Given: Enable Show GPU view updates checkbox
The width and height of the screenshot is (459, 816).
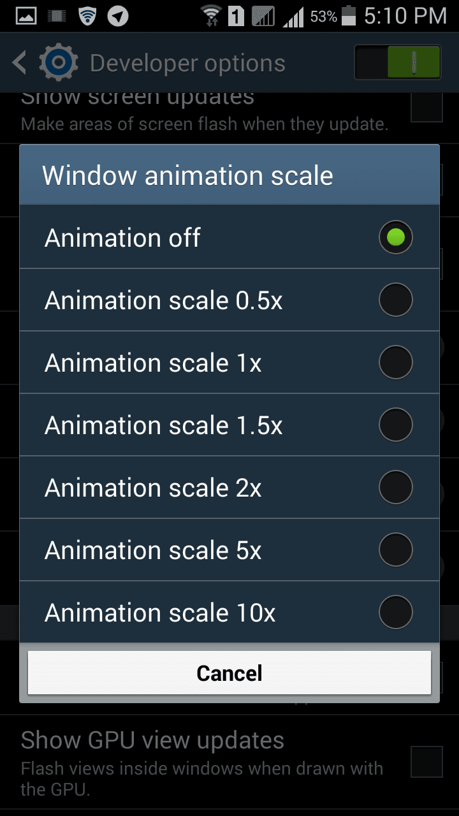Looking at the screenshot, I should click(426, 762).
